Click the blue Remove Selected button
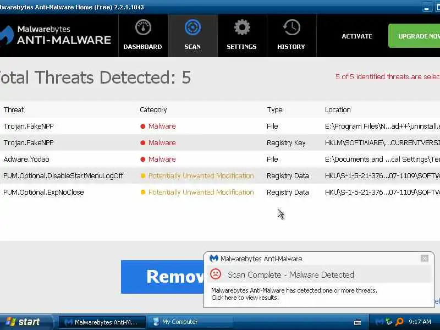440x330 pixels. pyautogui.click(x=162, y=277)
